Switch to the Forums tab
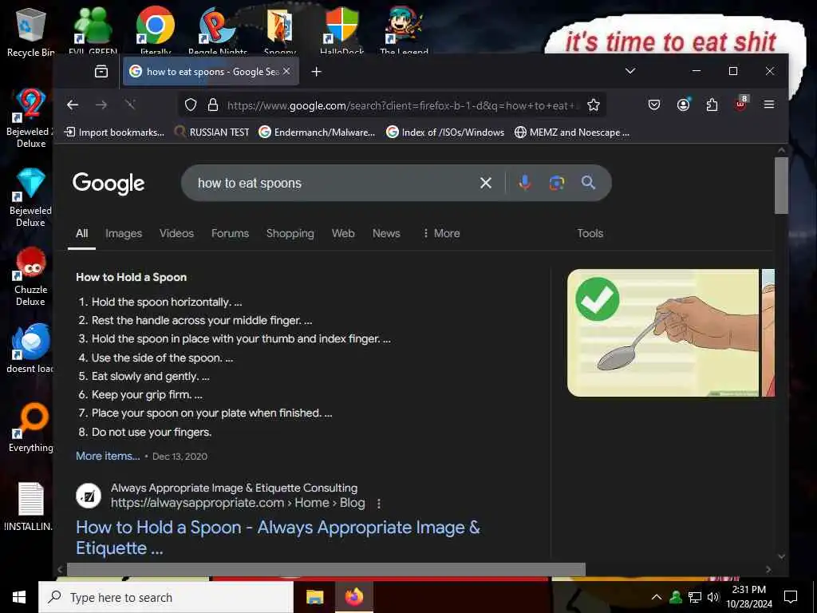 [x=230, y=234]
